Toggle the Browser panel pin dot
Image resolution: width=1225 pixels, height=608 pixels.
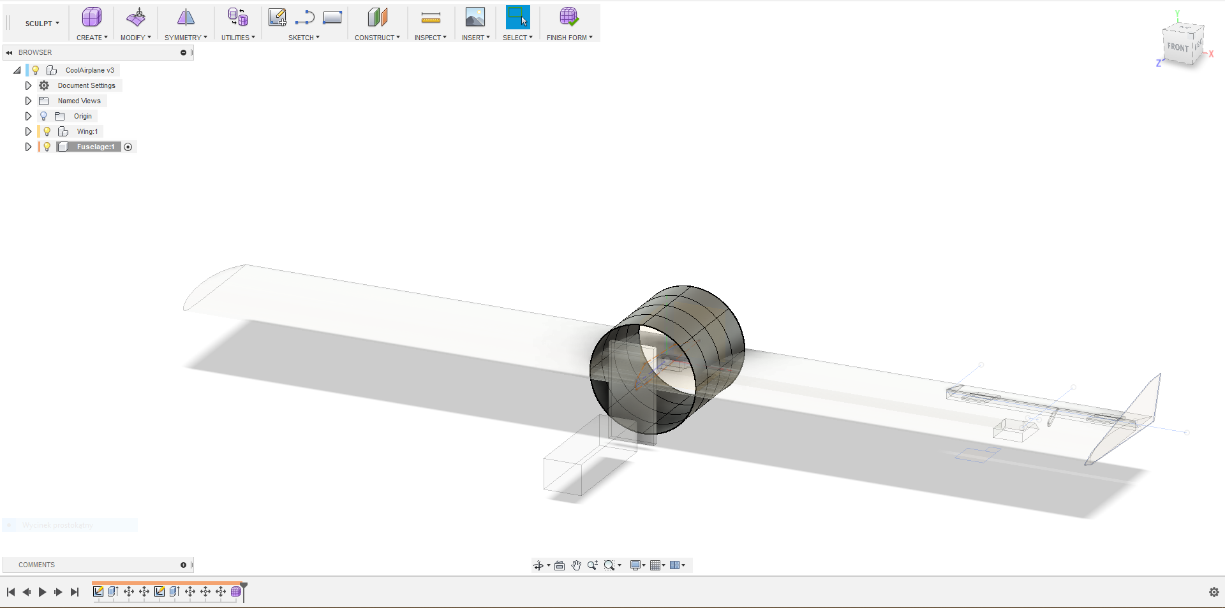pyautogui.click(x=183, y=52)
